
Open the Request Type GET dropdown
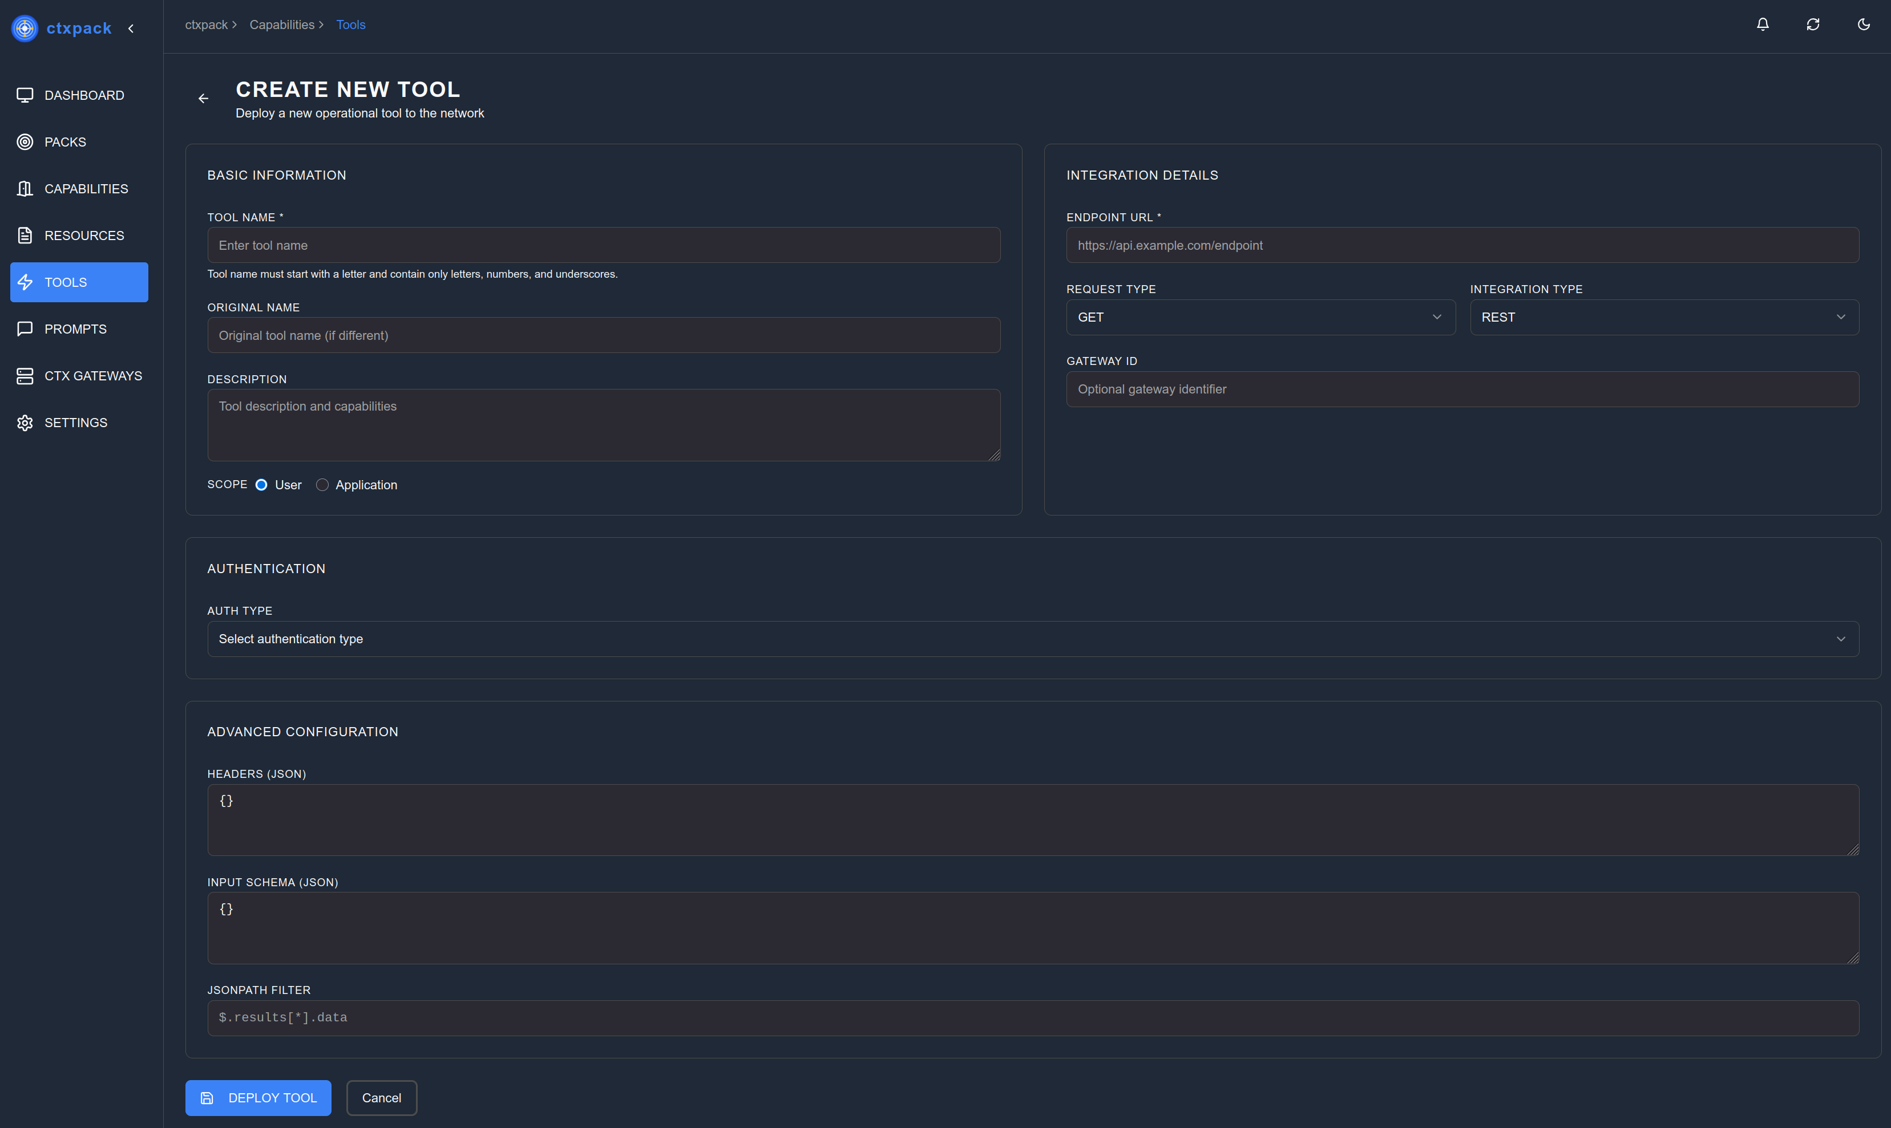click(x=1260, y=317)
